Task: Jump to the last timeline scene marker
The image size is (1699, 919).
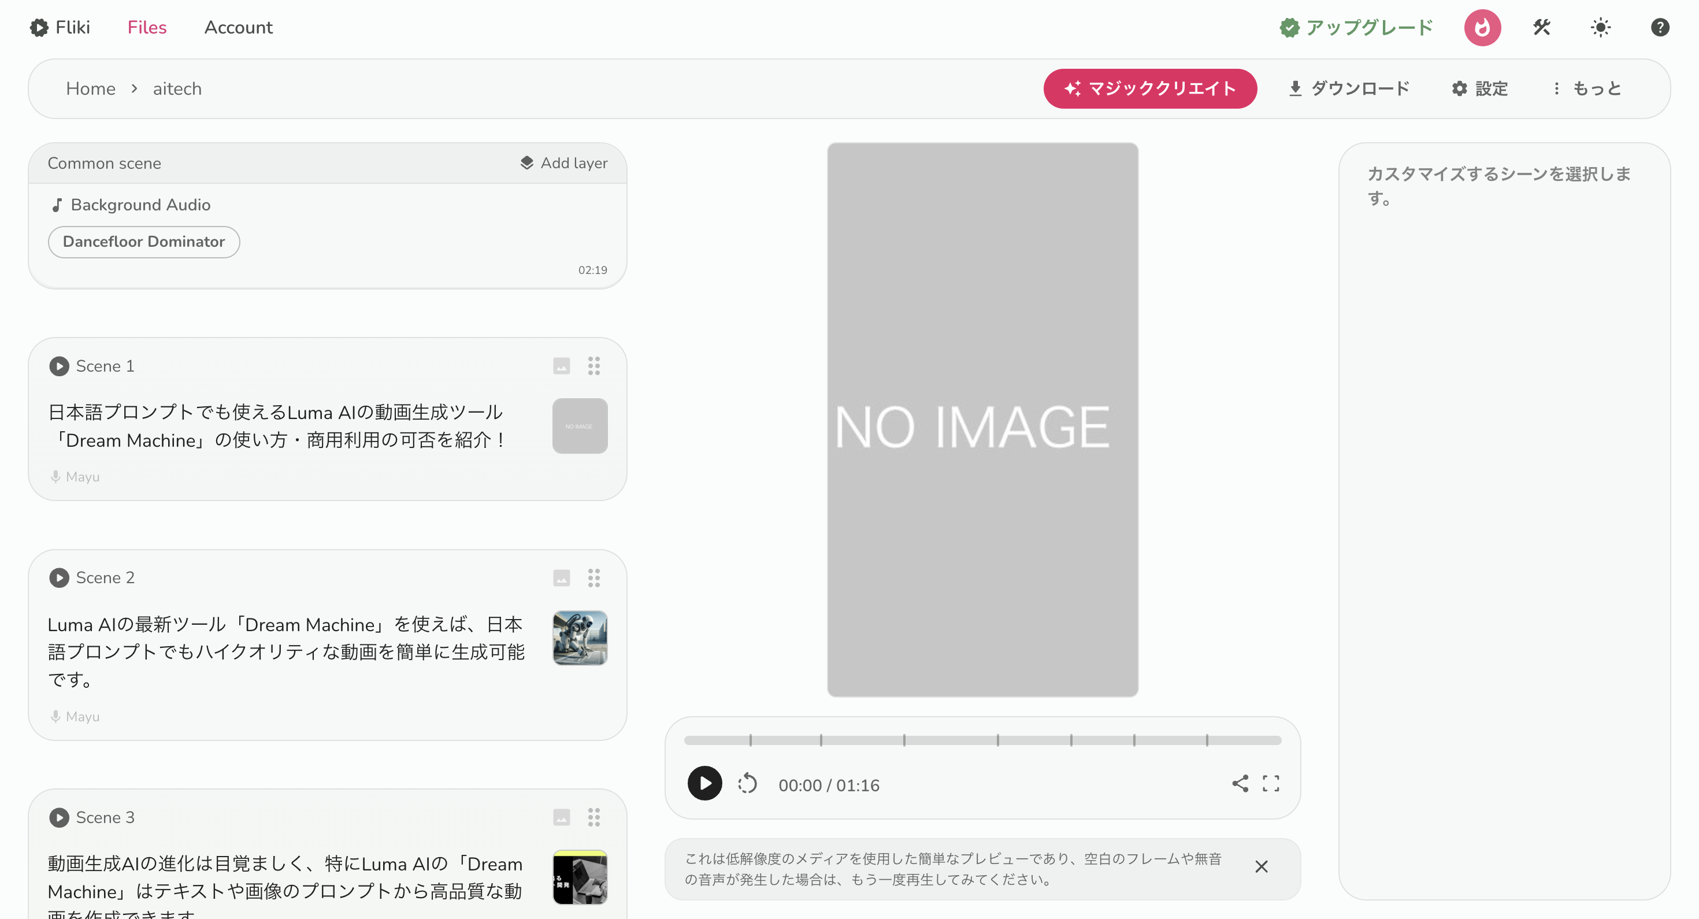Action: pos(1206,740)
